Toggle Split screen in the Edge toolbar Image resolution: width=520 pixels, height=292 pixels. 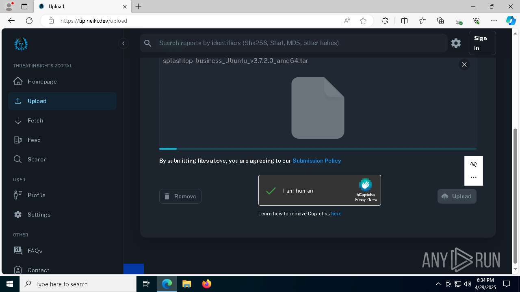pyautogui.click(x=404, y=21)
